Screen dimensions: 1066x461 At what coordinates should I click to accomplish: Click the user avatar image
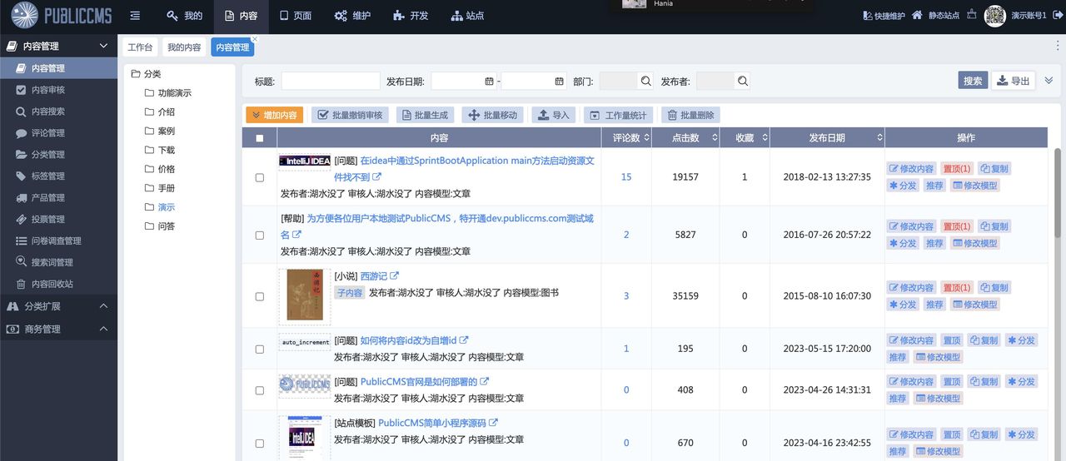[995, 16]
